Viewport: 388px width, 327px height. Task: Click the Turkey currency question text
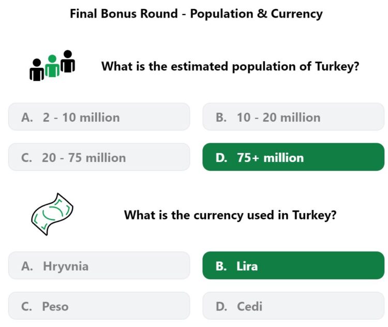(230, 215)
